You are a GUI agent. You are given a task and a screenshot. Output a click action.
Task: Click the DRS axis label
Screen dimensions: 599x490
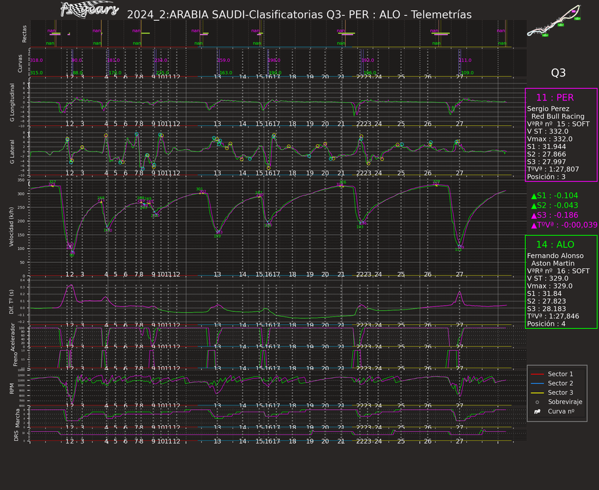point(16,436)
